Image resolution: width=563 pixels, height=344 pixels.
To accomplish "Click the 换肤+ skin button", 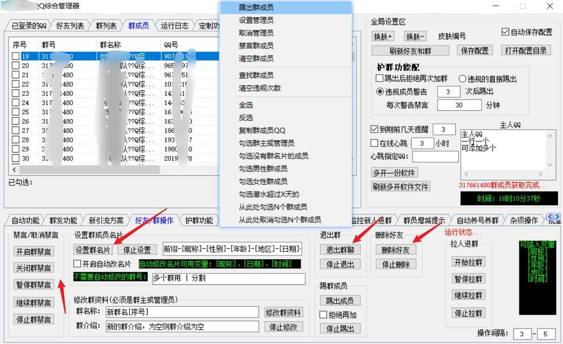I will tap(383, 37).
